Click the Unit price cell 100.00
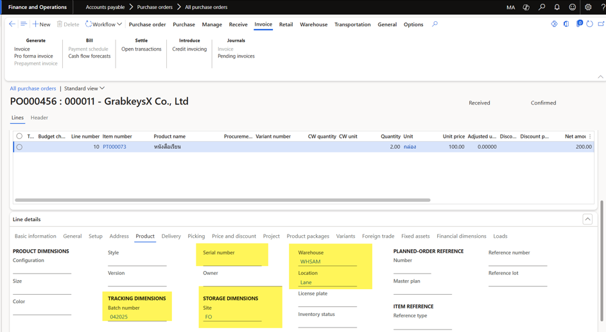 (456, 147)
